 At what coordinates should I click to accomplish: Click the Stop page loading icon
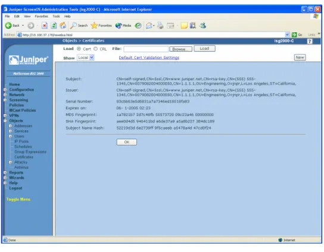click(x=45, y=26)
